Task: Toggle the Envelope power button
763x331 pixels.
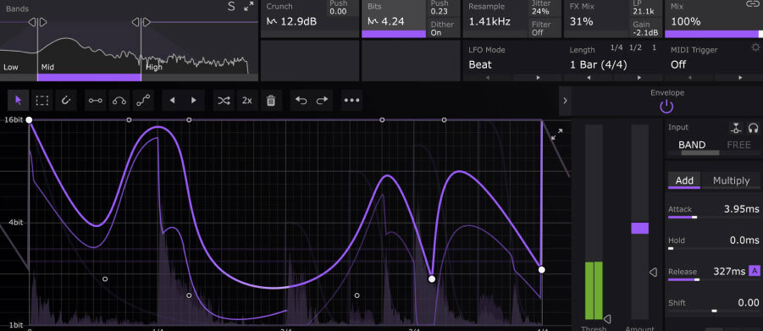Action: pyautogui.click(x=666, y=107)
